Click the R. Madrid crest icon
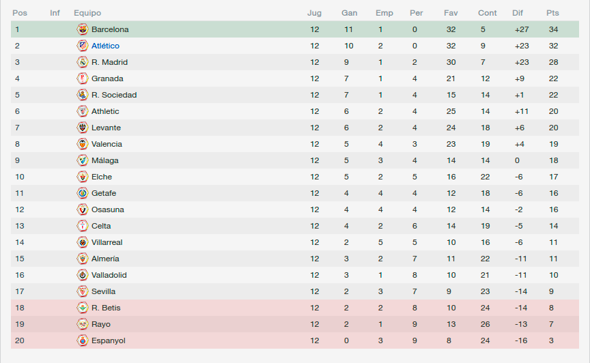 83,62
